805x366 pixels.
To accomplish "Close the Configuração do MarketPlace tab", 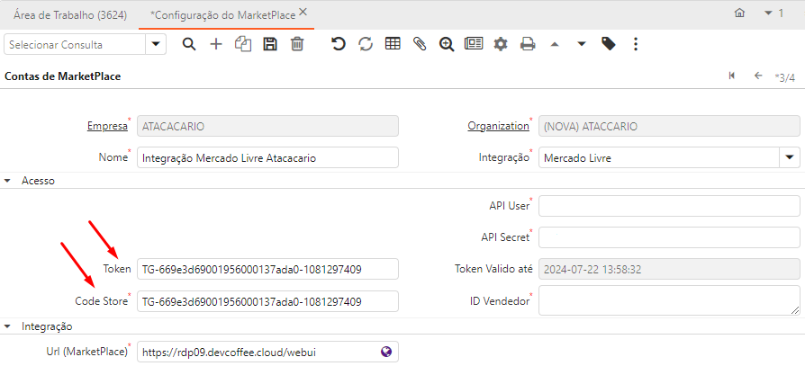I will point(303,13).
